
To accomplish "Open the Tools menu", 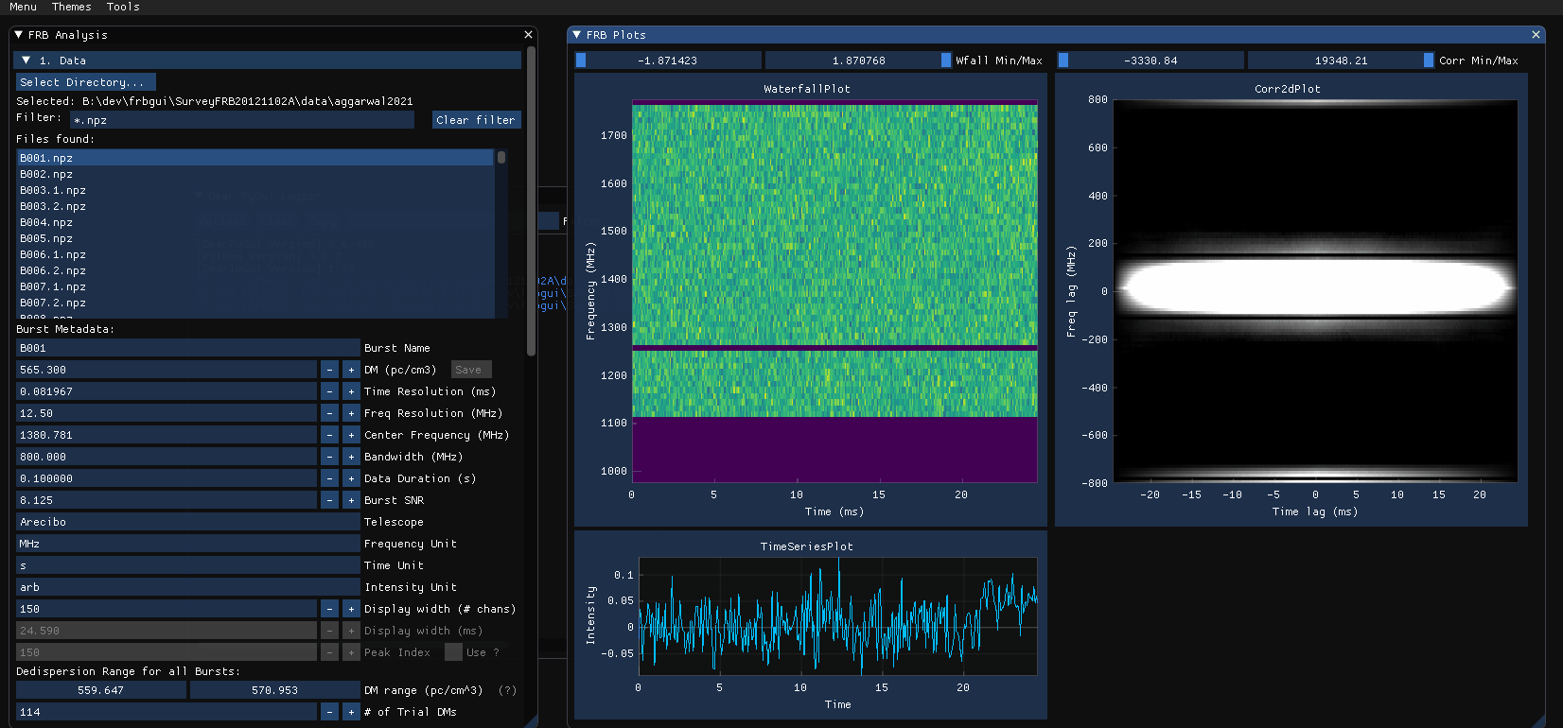I will point(123,7).
